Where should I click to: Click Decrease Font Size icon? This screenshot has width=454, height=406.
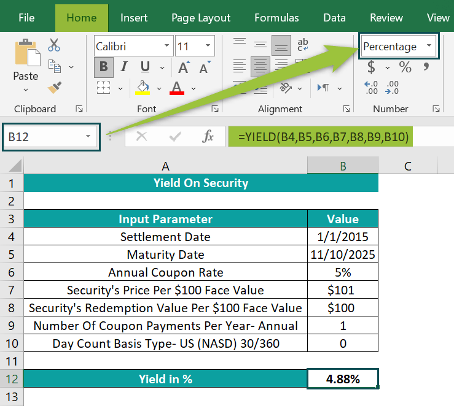click(x=205, y=67)
